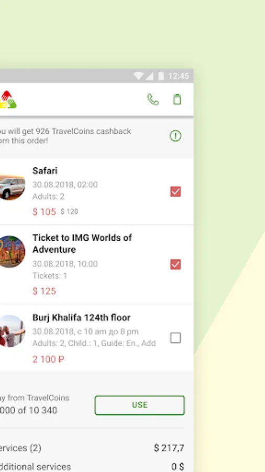Tap the app logo in header
265x472 pixels.
(x=8, y=100)
